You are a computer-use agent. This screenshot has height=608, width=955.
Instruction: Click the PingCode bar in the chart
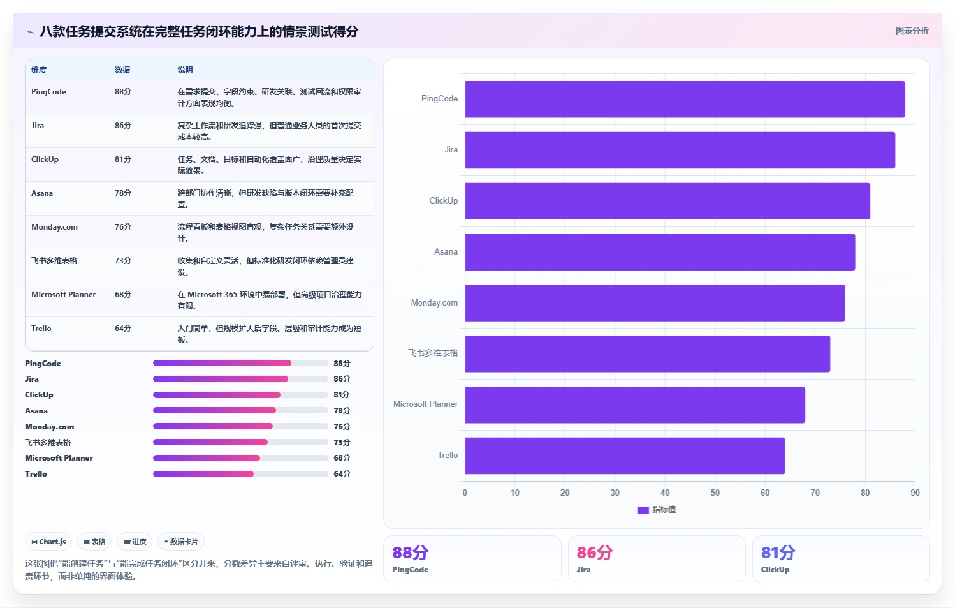pos(685,99)
